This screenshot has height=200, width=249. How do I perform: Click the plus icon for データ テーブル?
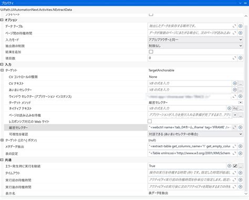point(240,26)
